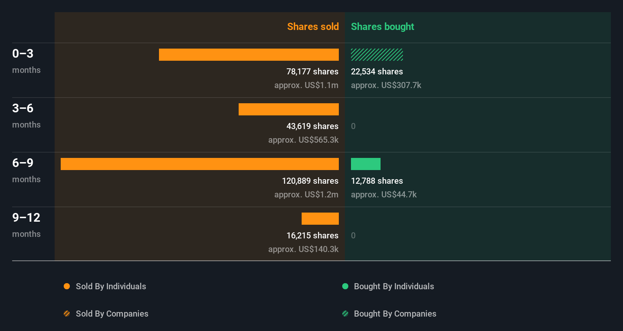
Task: Click the 9–12 row label
Action: click(26, 218)
